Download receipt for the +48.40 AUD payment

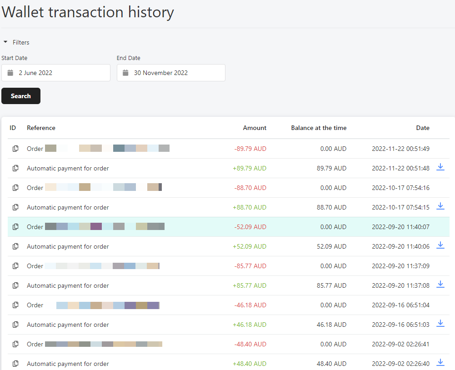click(x=440, y=362)
